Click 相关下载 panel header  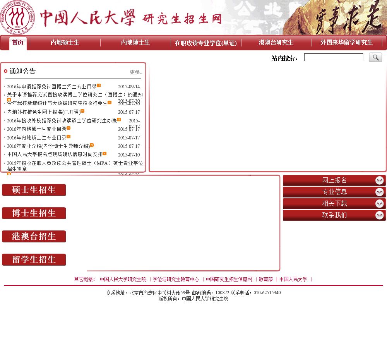334,204
